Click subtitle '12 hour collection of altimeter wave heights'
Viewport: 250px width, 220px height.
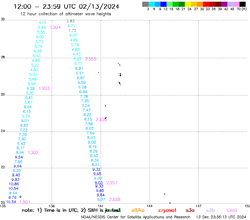66,14
